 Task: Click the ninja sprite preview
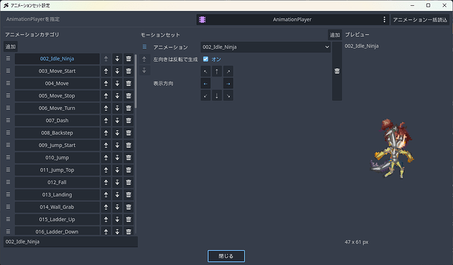pos(392,148)
